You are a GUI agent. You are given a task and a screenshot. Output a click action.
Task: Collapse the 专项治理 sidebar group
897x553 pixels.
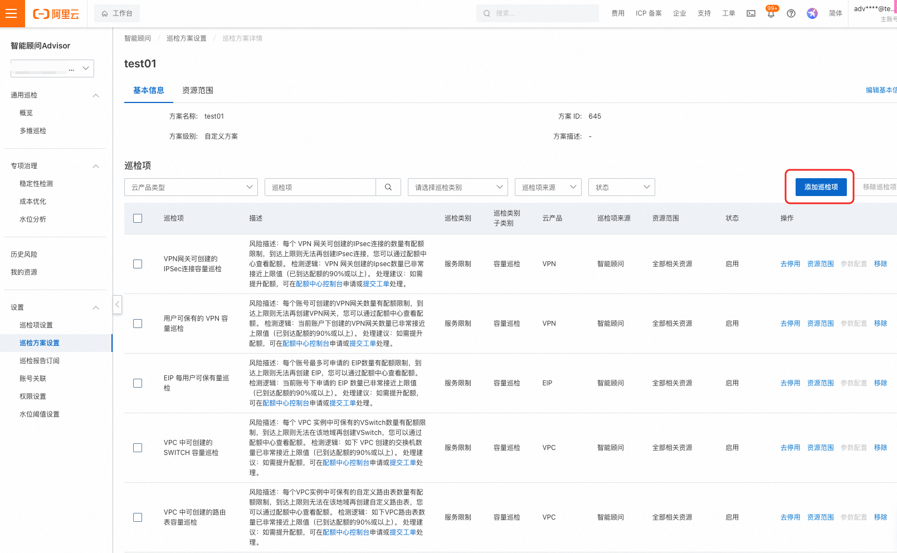coord(96,166)
